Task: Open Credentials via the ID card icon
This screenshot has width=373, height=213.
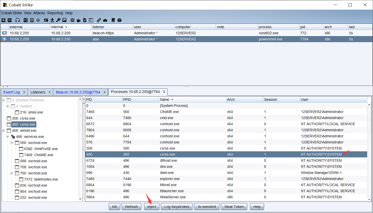Action: click(x=46, y=20)
